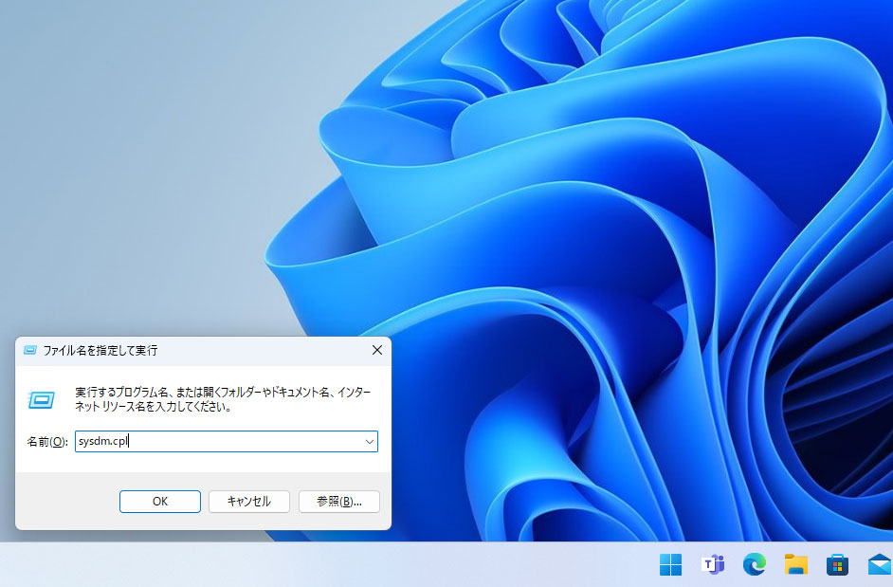Close the ファイル名を指定して実行 dialog

tap(377, 350)
